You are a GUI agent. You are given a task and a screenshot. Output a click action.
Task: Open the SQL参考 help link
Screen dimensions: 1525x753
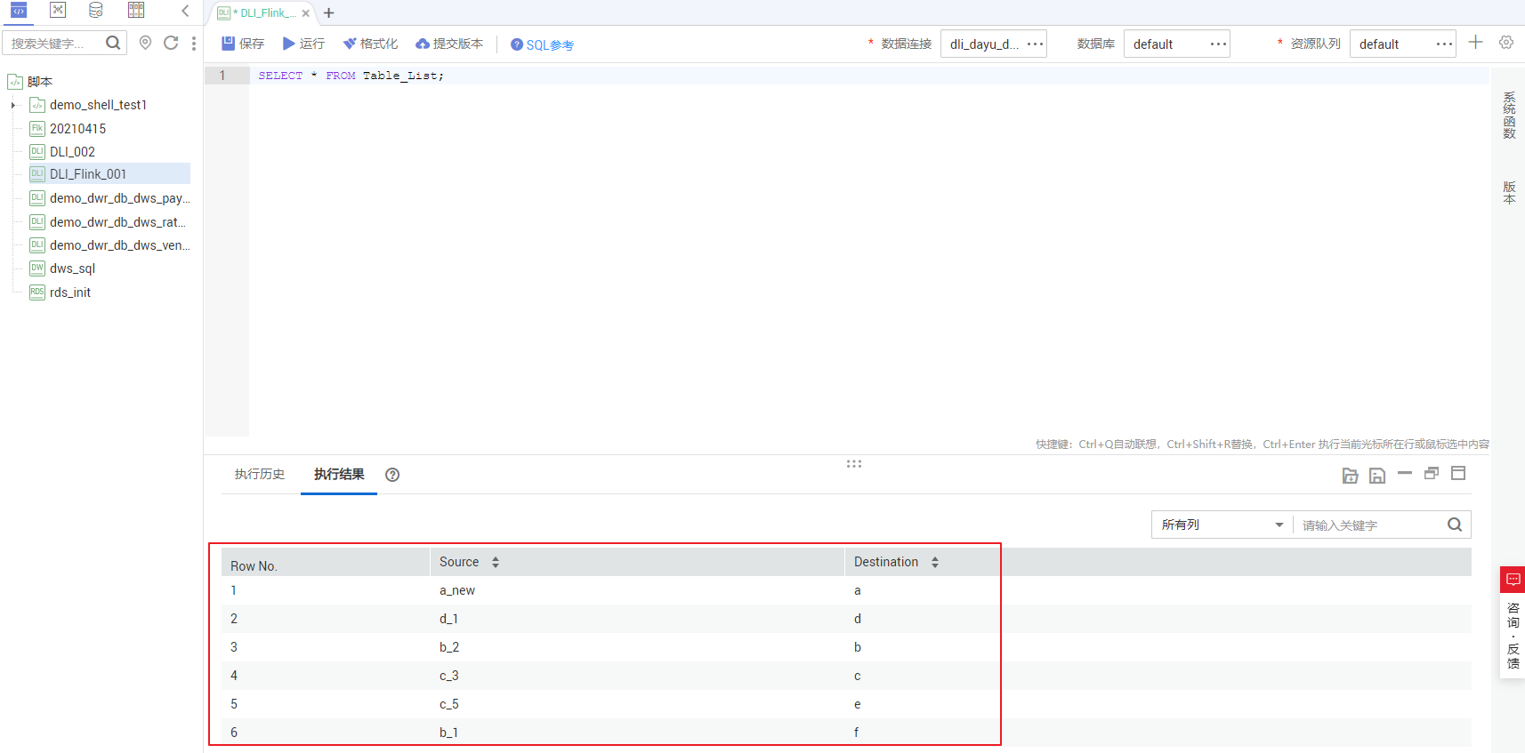coord(542,44)
